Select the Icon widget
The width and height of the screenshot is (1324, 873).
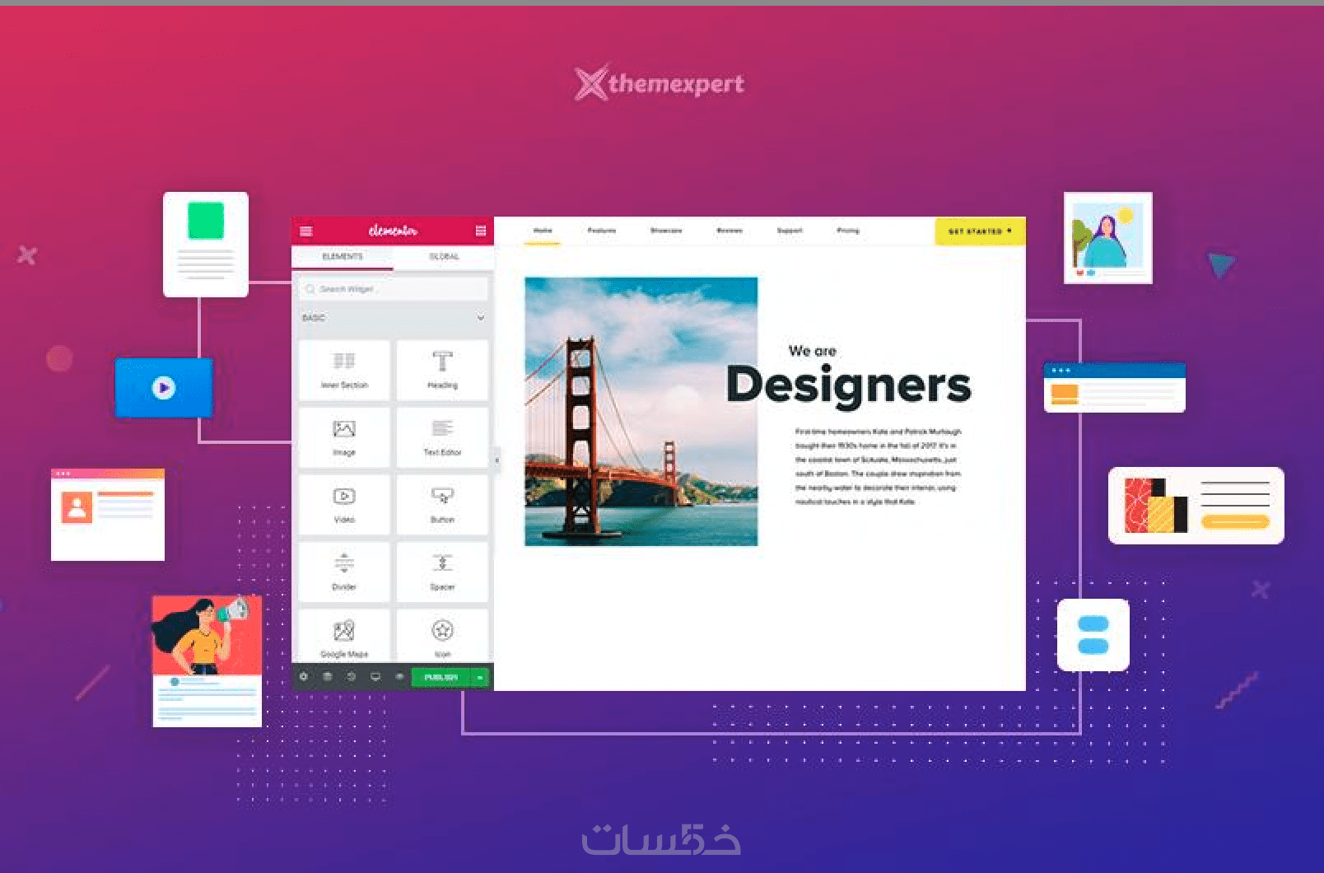click(442, 637)
